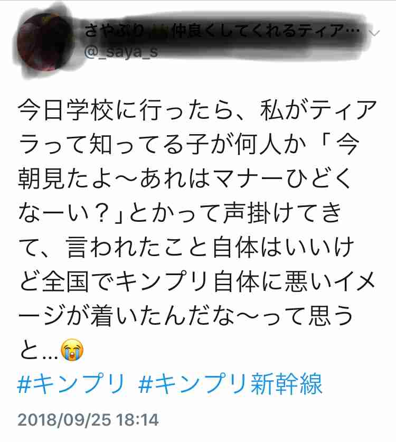The height and width of the screenshot is (442, 396).
Task: Open the tweet options chevron menu
Action: tap(375, 33)
